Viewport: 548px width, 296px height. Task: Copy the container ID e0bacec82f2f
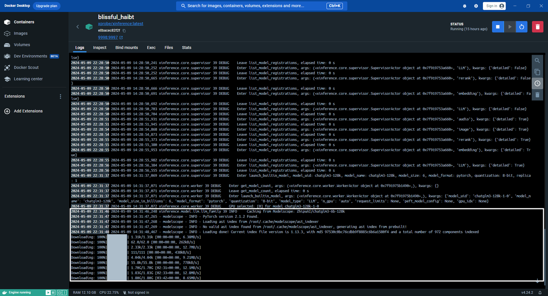(x=124, y=31)
